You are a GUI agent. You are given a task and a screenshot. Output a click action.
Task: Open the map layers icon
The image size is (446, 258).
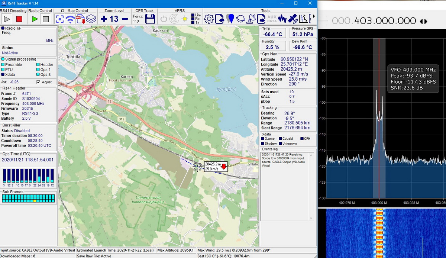tap(91, 19)
